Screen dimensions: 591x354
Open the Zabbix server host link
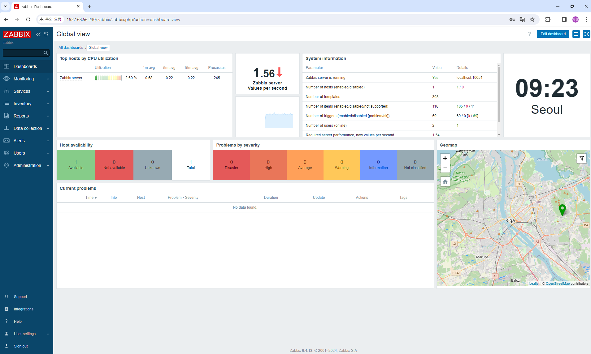71,78
